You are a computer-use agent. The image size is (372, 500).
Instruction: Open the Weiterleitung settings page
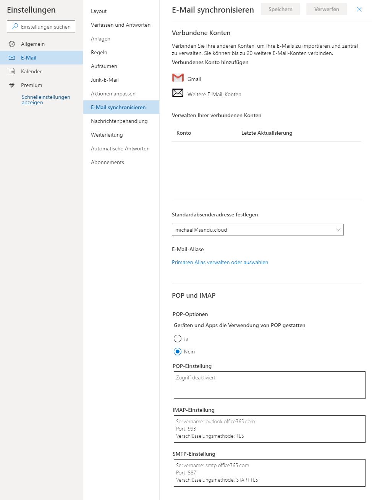107,135
